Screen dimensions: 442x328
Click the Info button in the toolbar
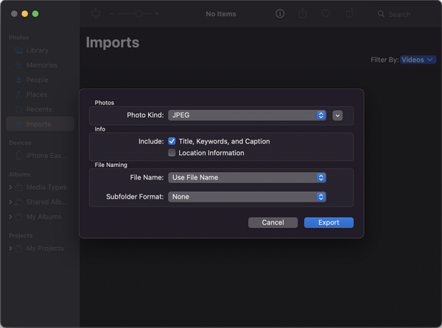280,14
